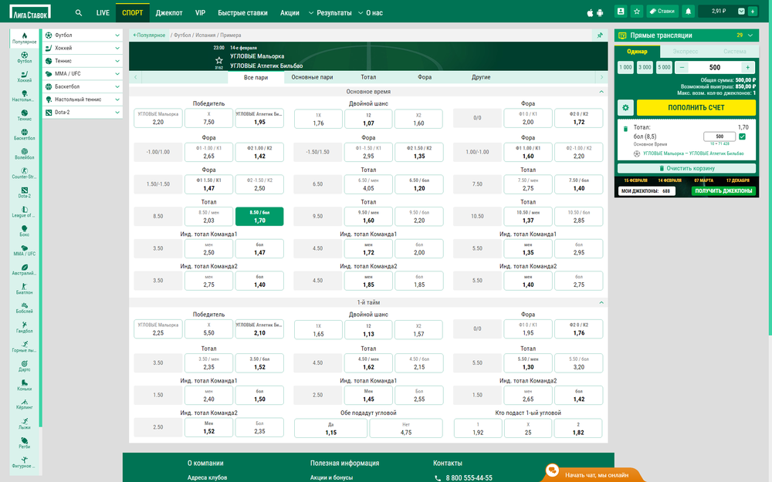
Task: Open the notifications bell
Action: [x=689, y=12]
